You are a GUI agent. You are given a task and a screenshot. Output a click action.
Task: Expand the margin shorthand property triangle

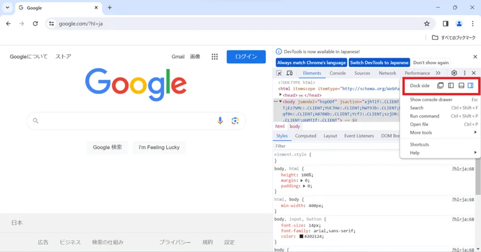(x=302, y=180)
